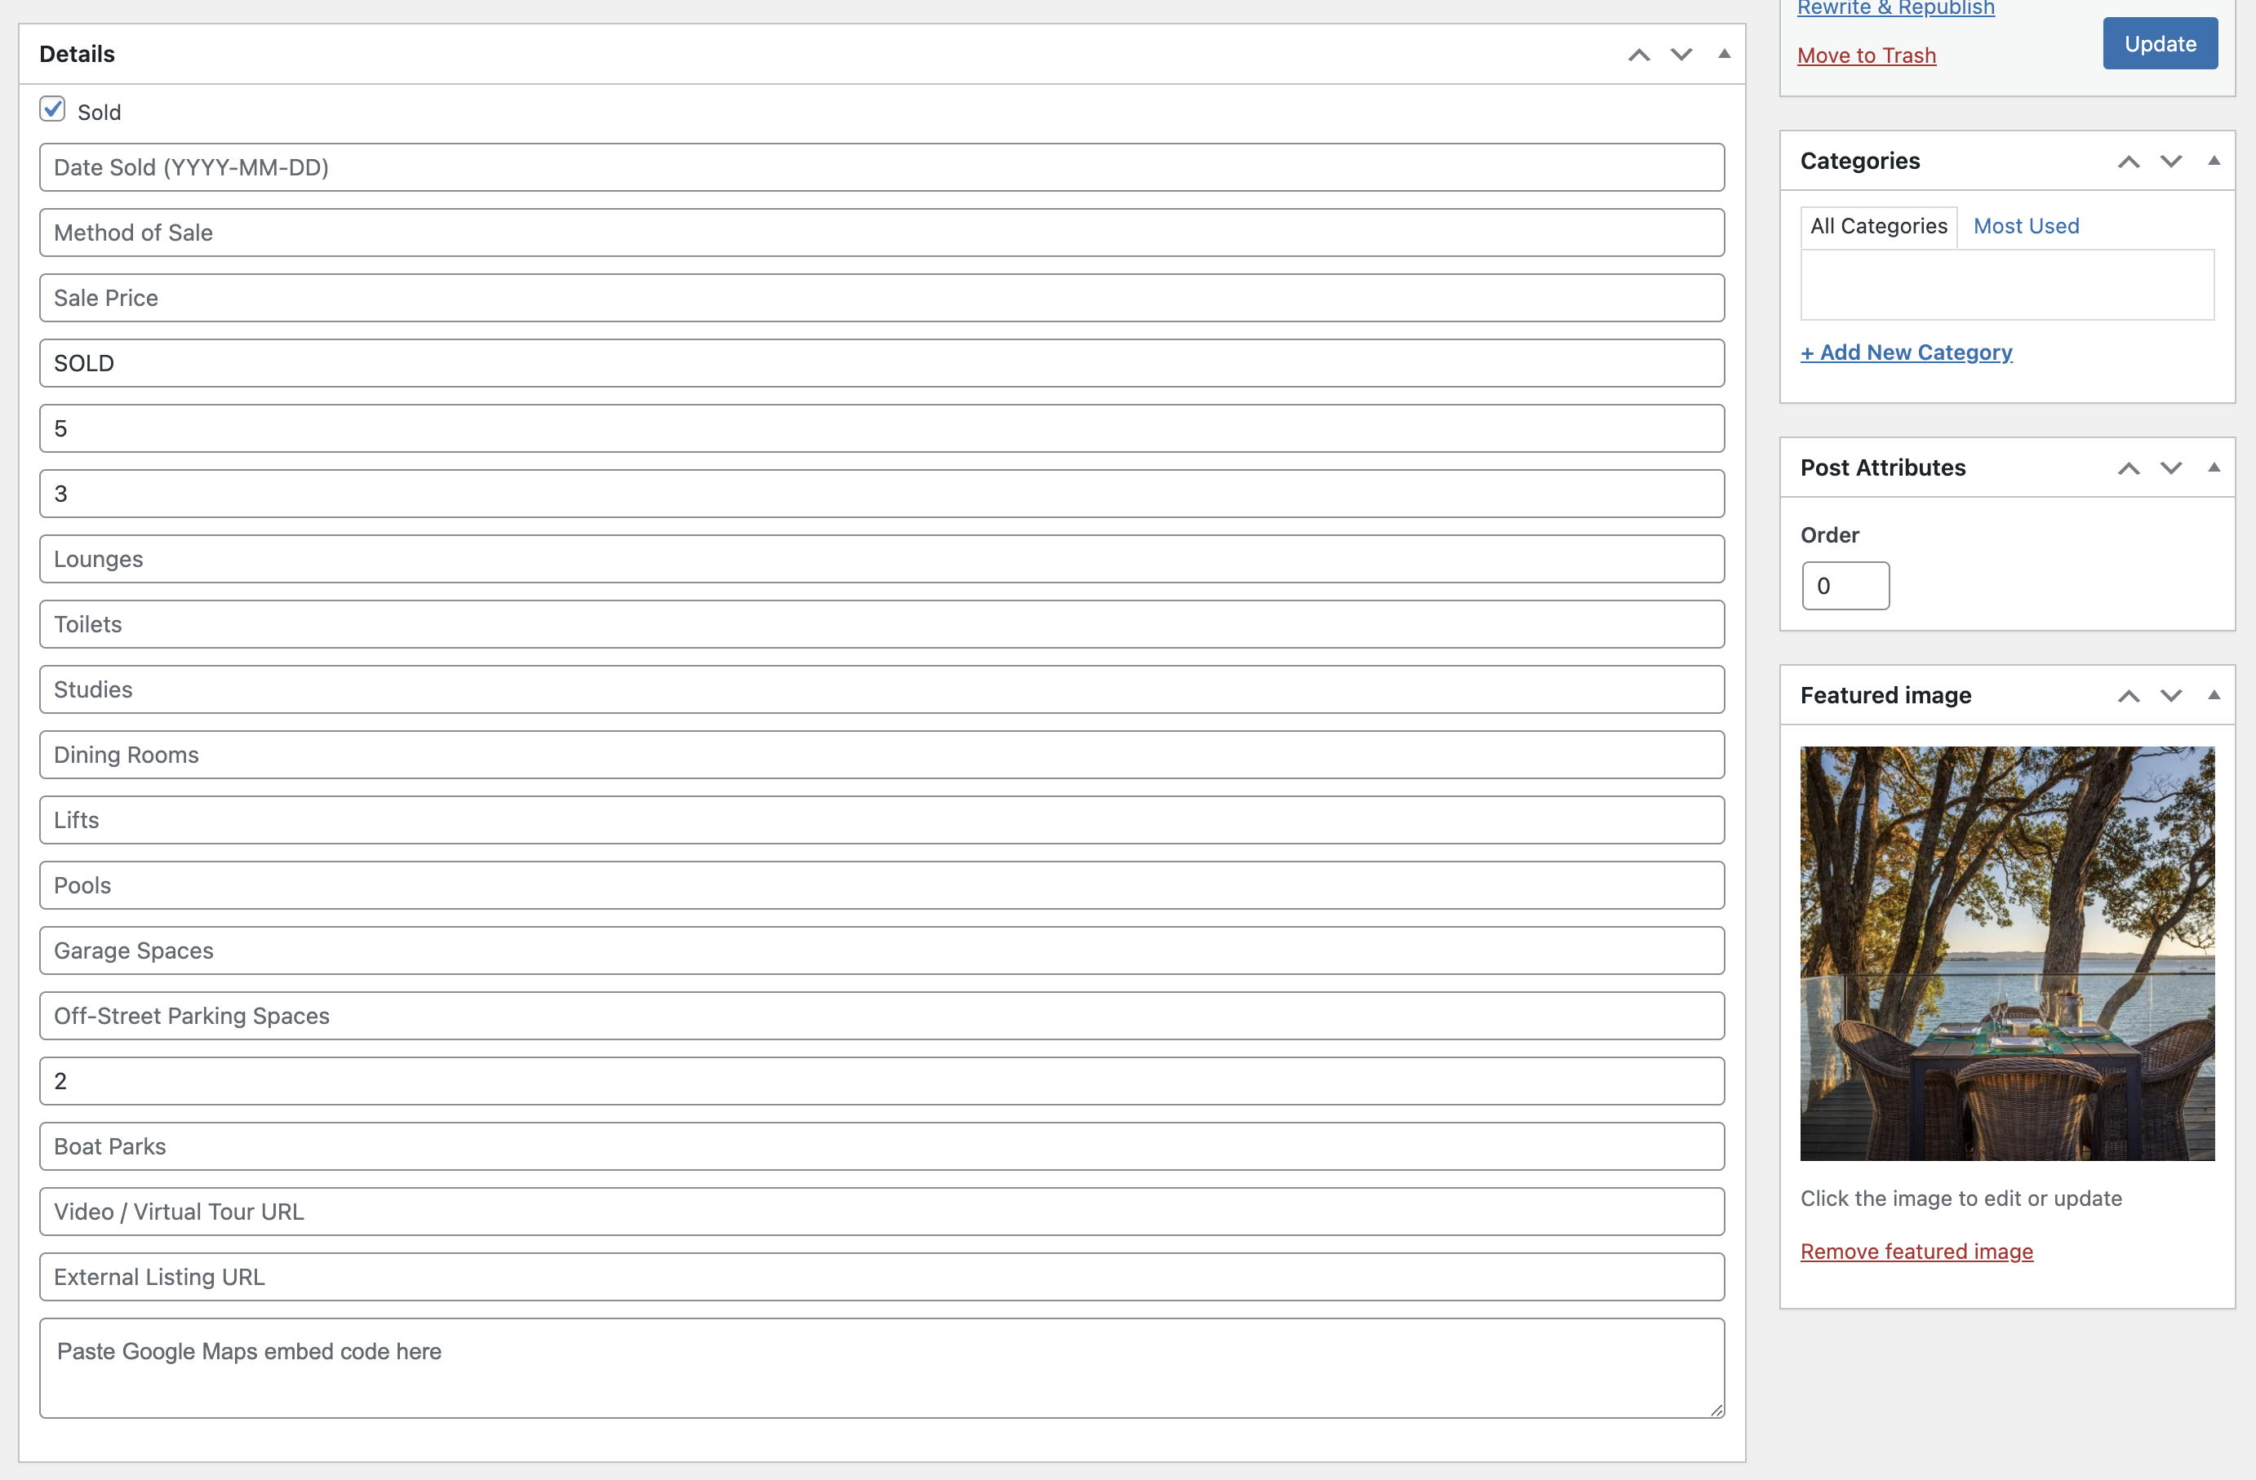Move Details panel down with arrow
Image resolution: width=2256 pixels, height=1480 pixels.
coord(1681,55)
